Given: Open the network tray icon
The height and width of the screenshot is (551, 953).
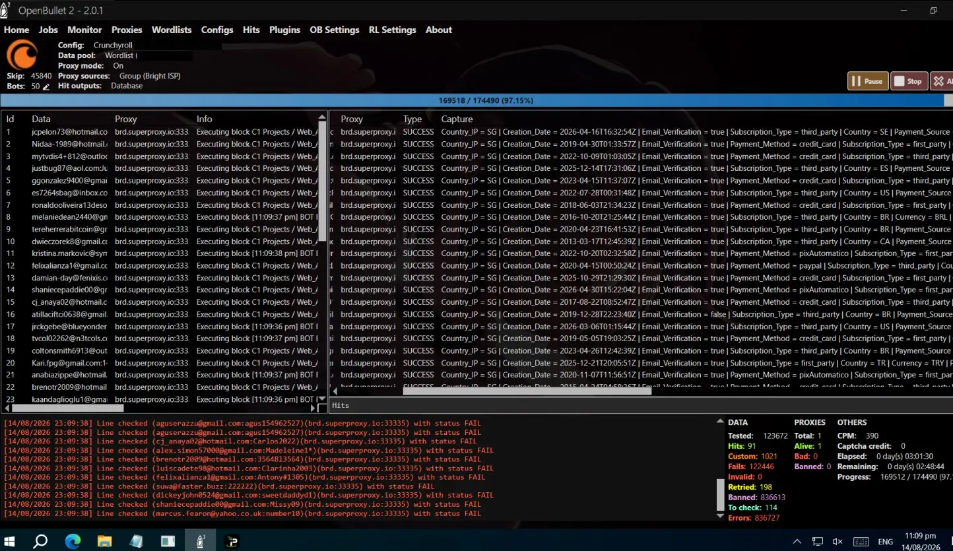Looking at the screenshot, I should click(817, 542).
